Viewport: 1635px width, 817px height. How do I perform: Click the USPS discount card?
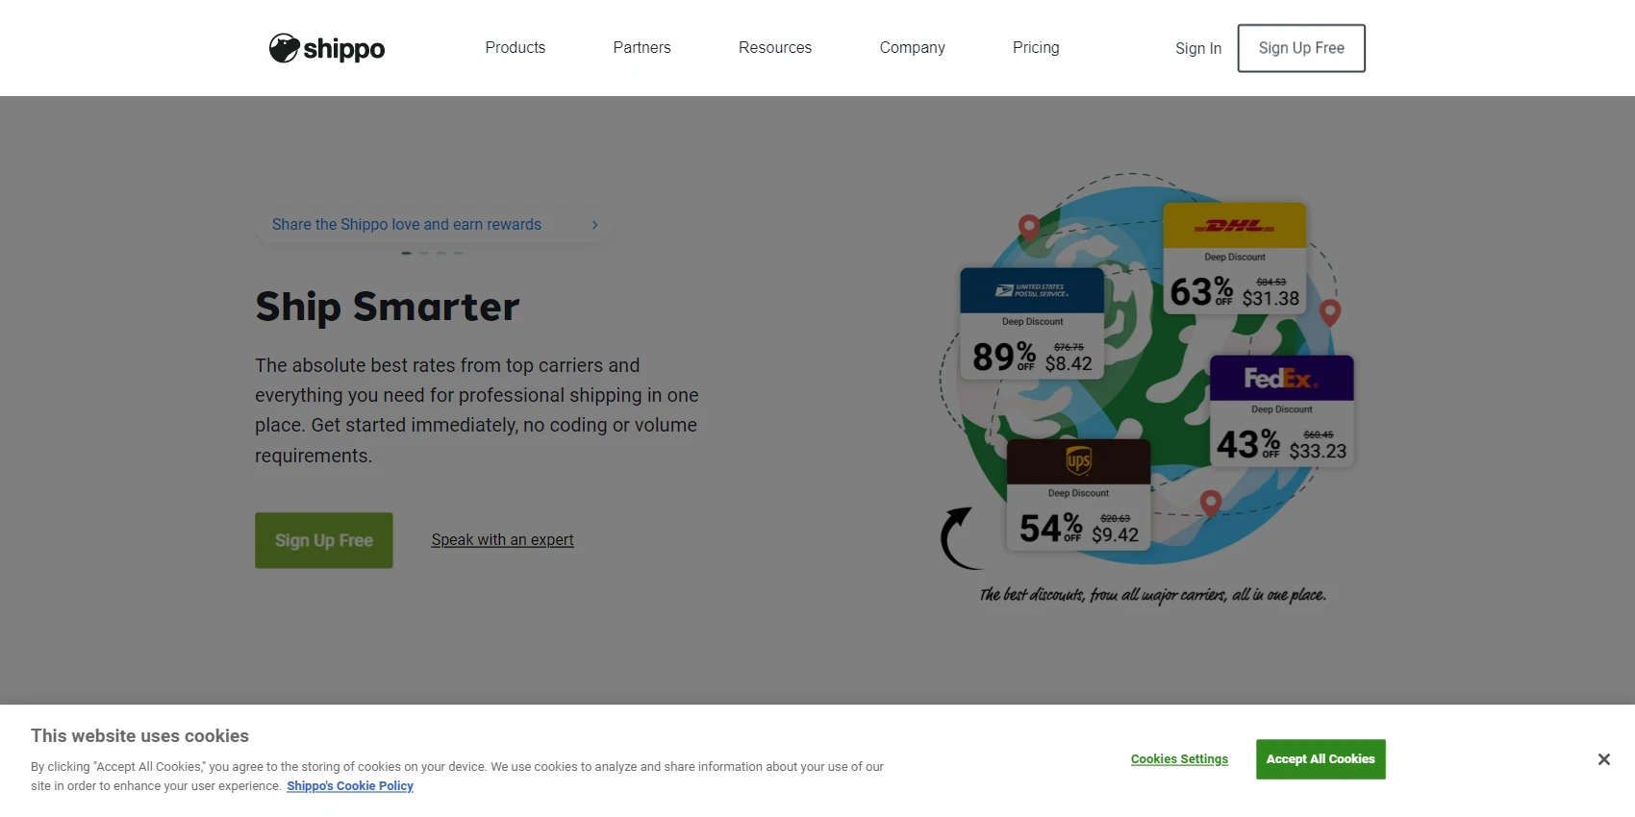tap(1032, 323)
